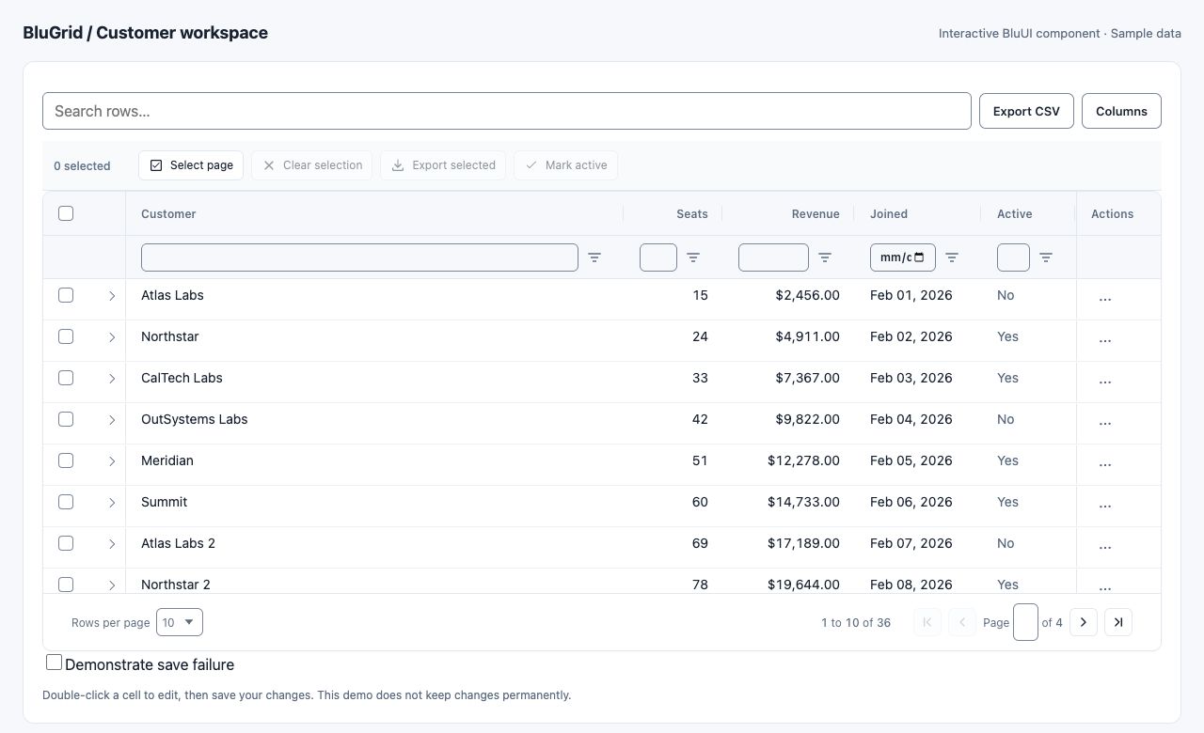Screen dimensions: 1204x733
Task: Sort by the Joined column header
Action: point(889,214)
